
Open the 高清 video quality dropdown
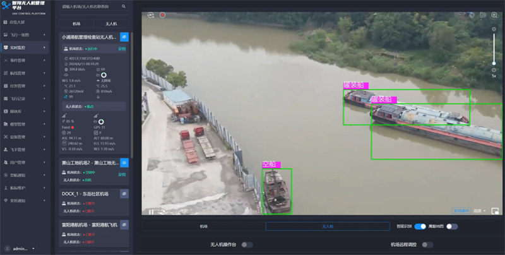click(479, 211)
